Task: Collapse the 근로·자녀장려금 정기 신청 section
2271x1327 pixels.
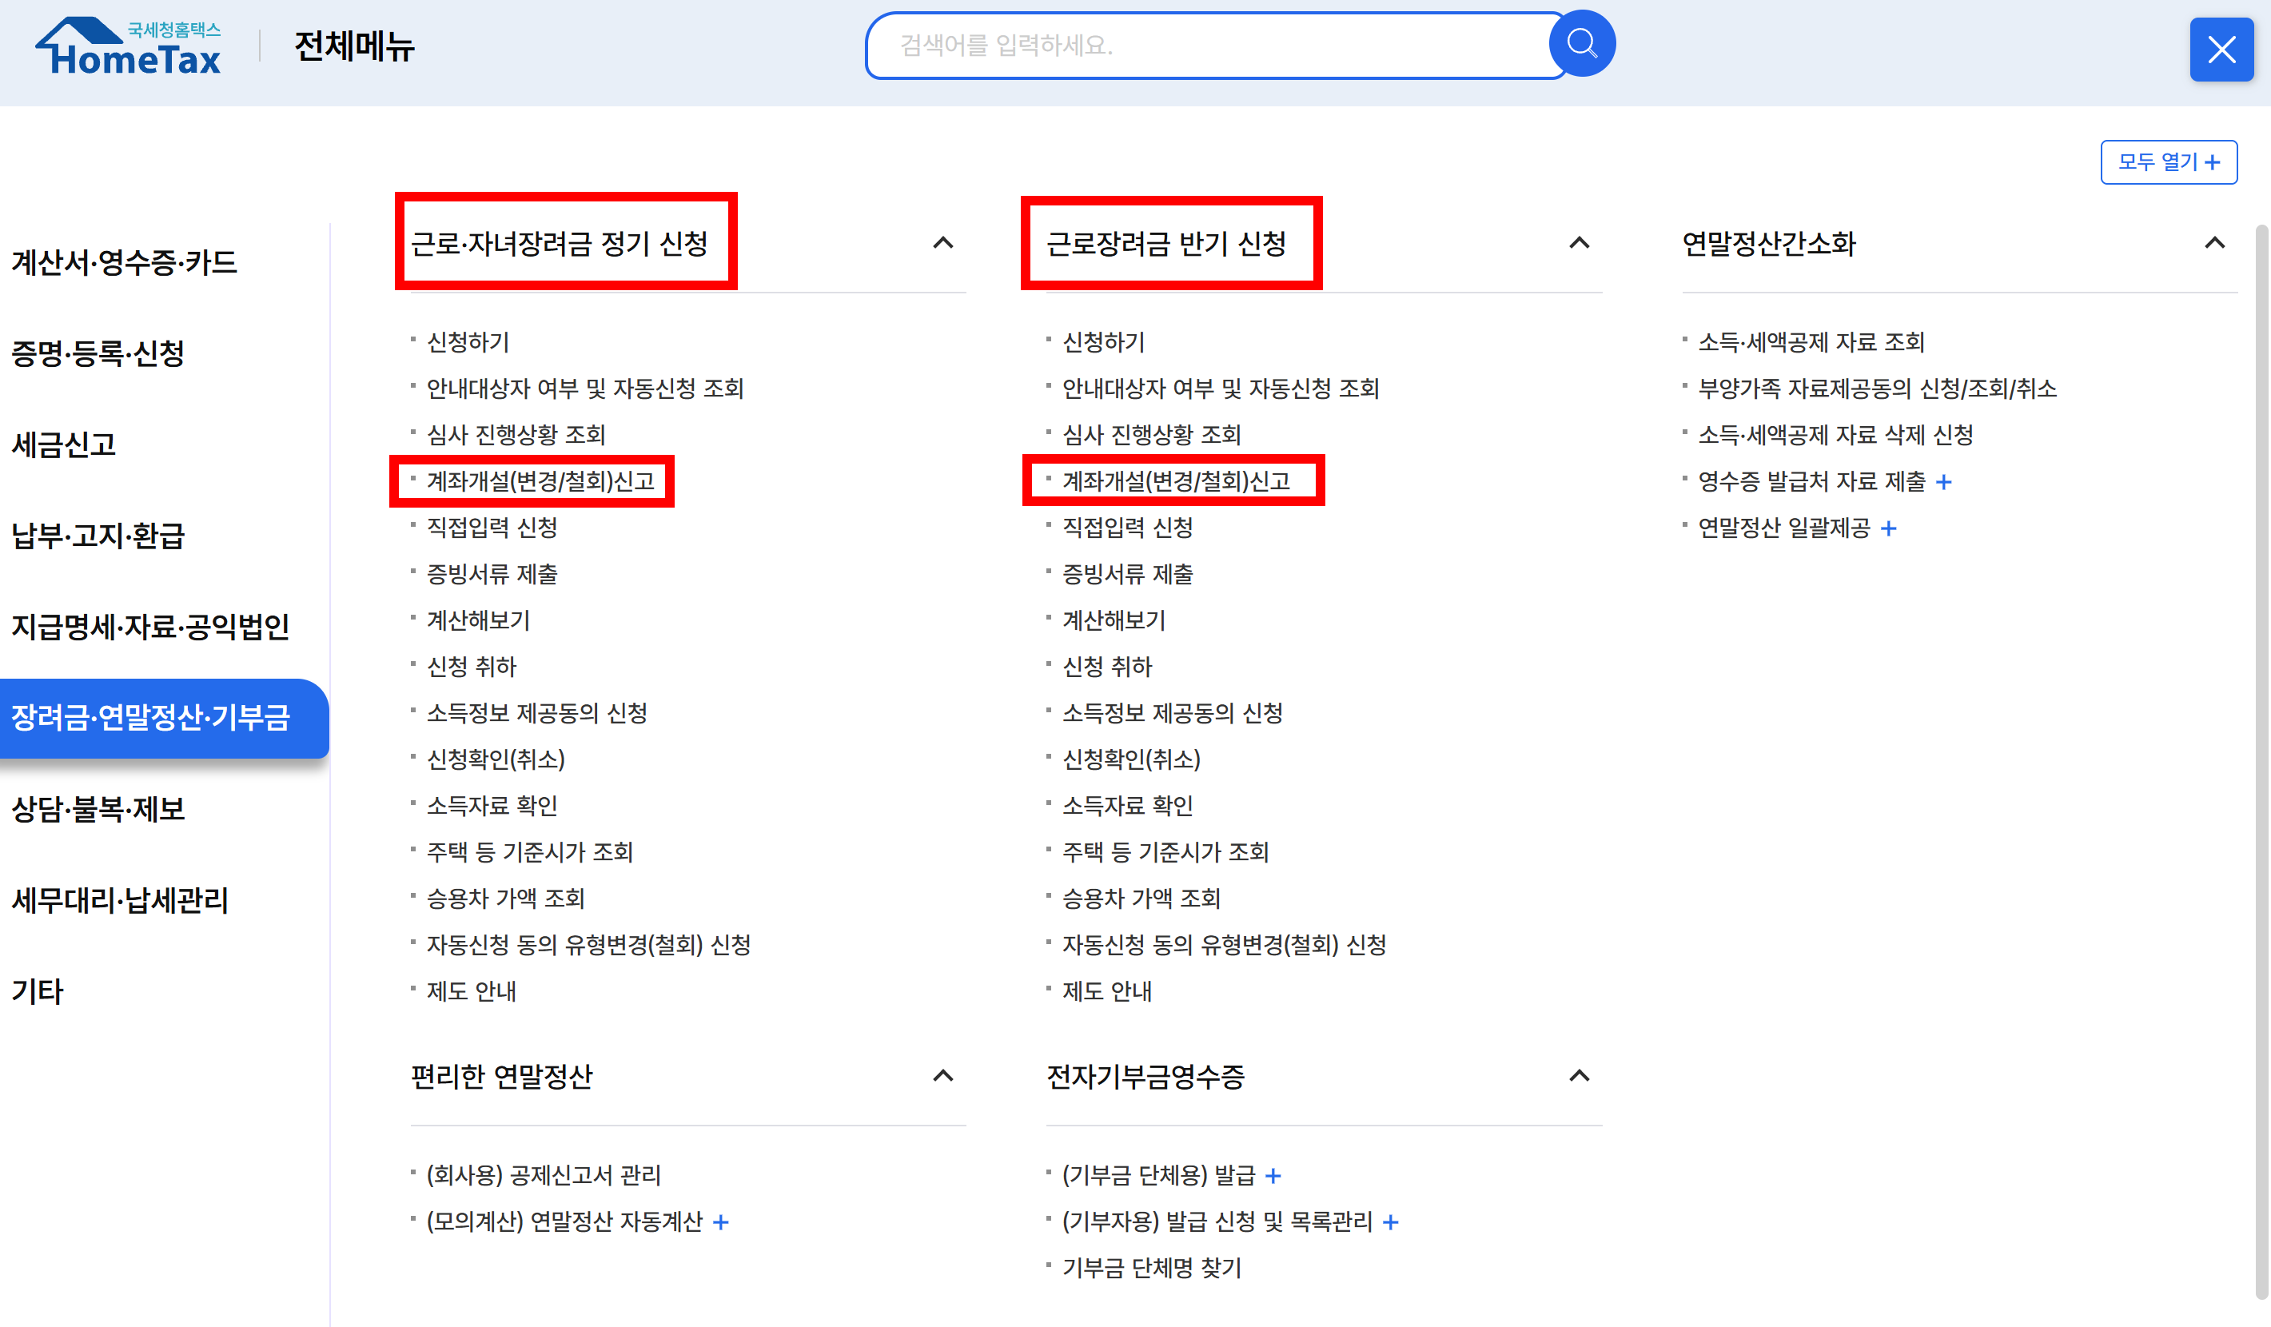Action: coord(942,242)
